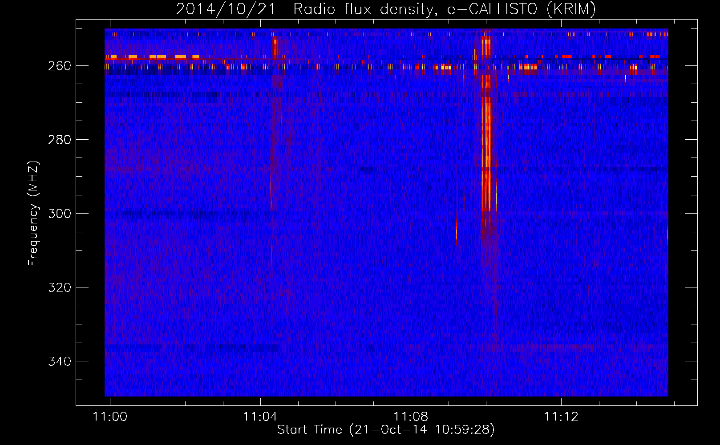Click the '280' frequency tick label
This screenshot has width=720, height=445.
point(59,140)
